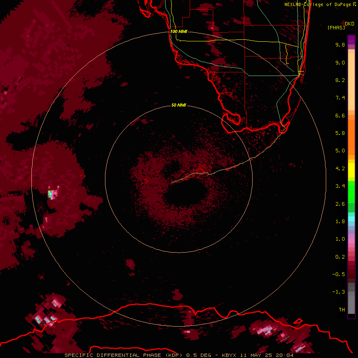The height and width of the screenshot is (358, 358).
Task: Select the 6.6 value on the scale
Action: pos(340,115)
